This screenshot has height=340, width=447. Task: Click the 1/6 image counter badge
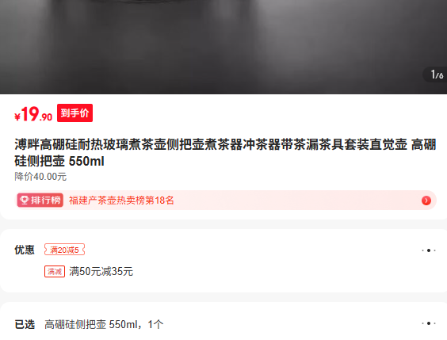[436, 74]
